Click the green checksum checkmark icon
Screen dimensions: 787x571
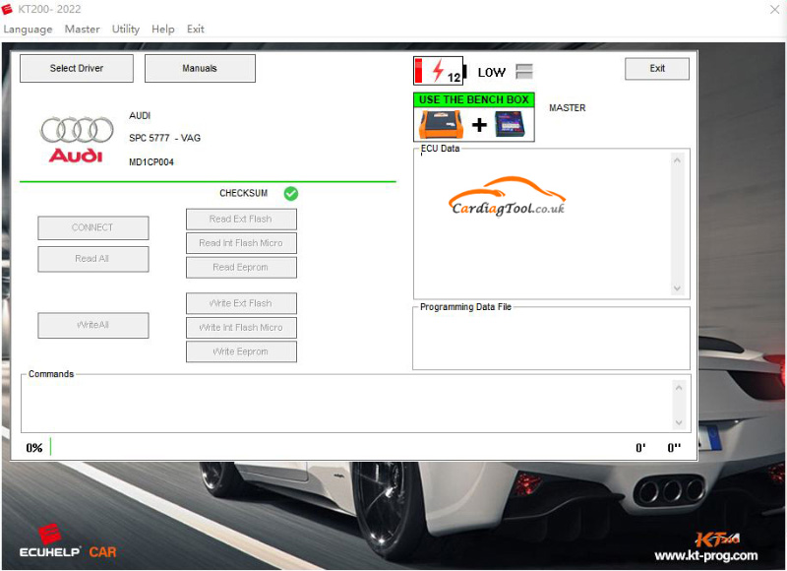(x=291, y=193)
